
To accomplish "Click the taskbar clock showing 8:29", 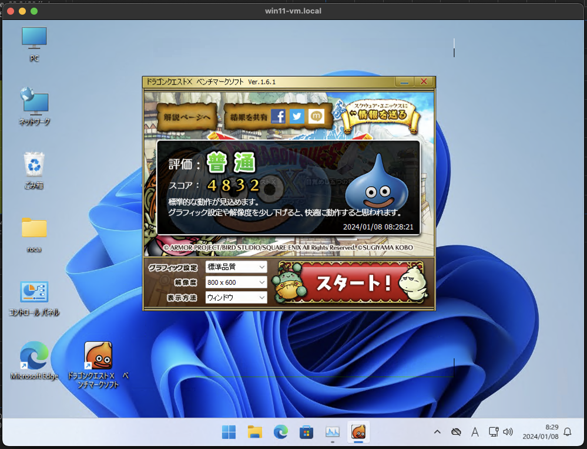I will (540, 432).
